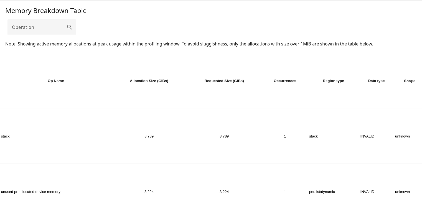Click unknown shape in stack row
The image size is (422, 219).
[x=402, y=136]
